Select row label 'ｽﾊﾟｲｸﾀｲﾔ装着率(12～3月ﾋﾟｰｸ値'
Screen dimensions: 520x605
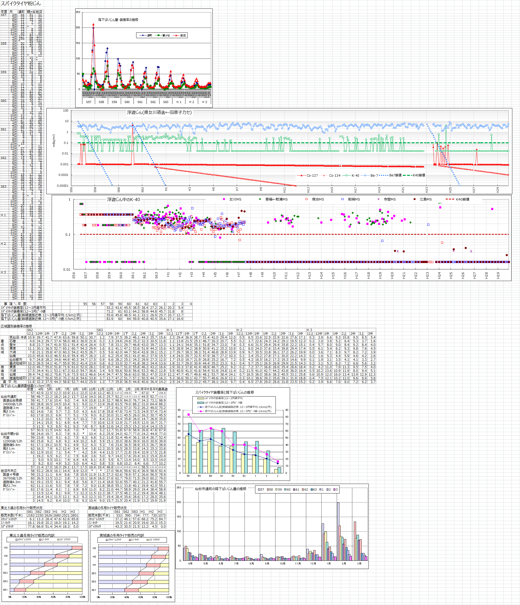pos(23,312)
